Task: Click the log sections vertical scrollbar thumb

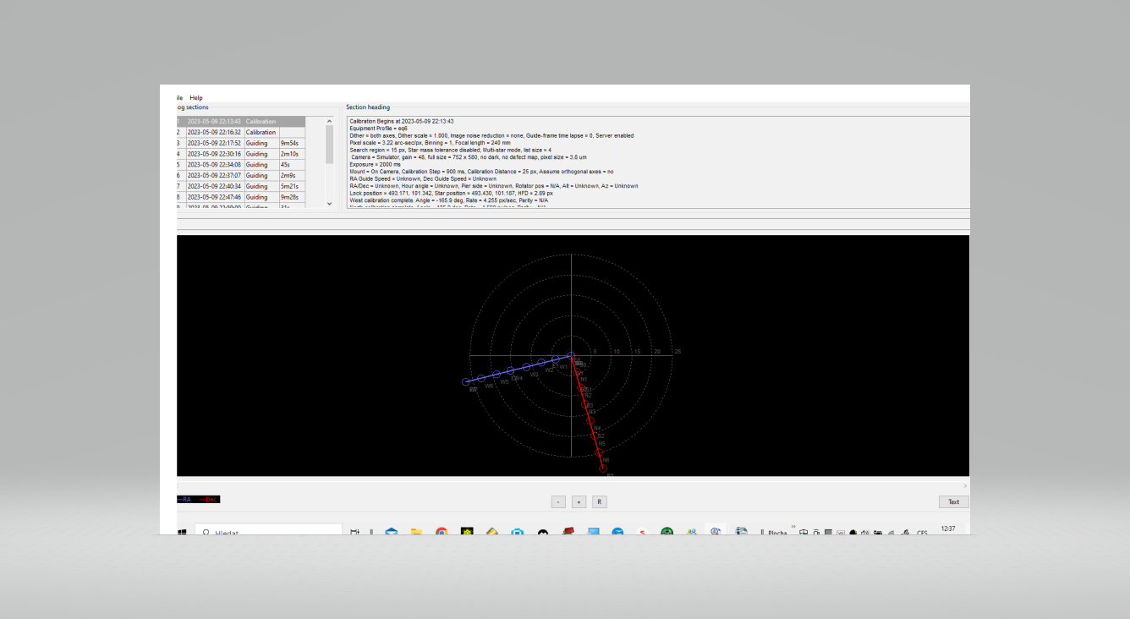Action: click(330, 144)
